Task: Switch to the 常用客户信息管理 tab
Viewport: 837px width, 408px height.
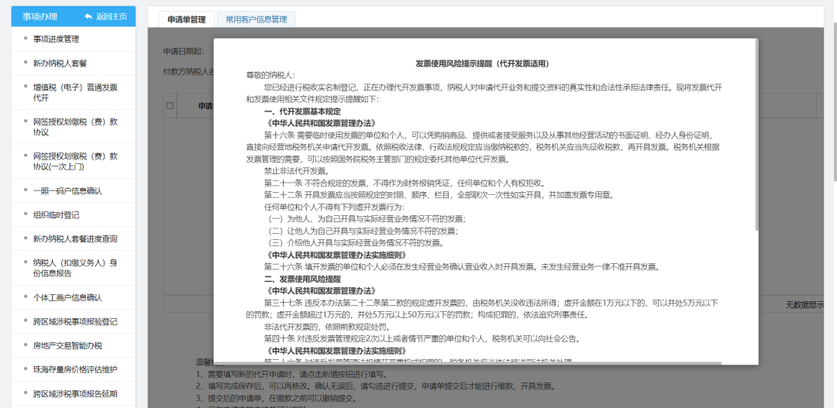Action: click(x=257, y=19)
